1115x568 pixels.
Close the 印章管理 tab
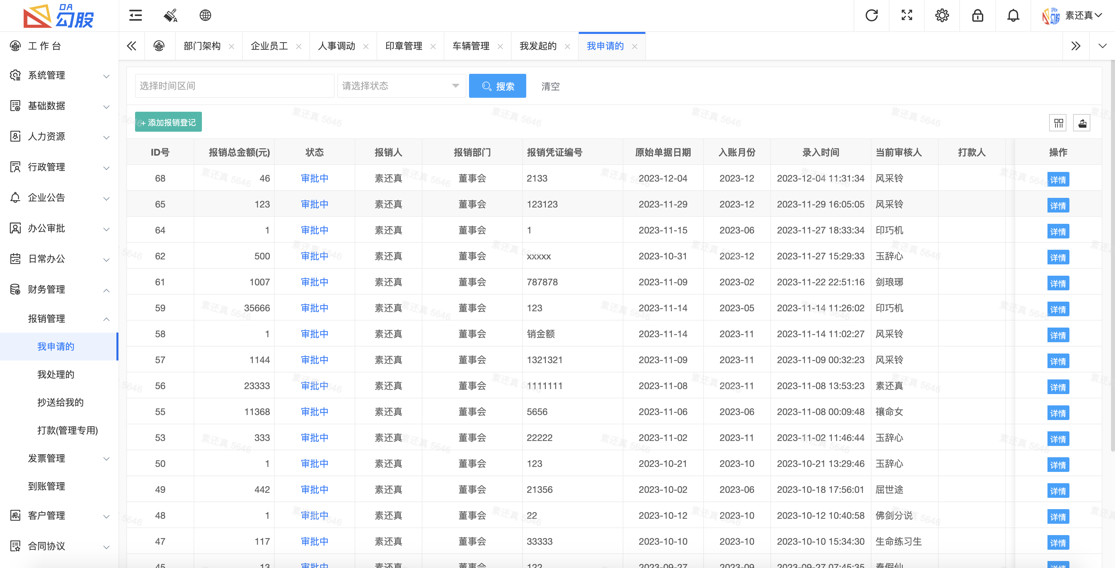click(x=433, y=46)
